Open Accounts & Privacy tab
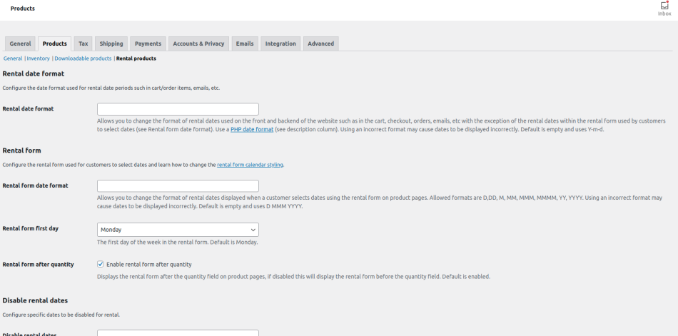 click(x=198, y=44)
